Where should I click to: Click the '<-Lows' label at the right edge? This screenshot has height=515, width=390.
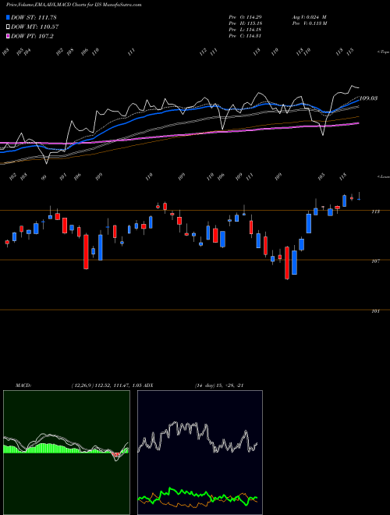click(383, 176)
